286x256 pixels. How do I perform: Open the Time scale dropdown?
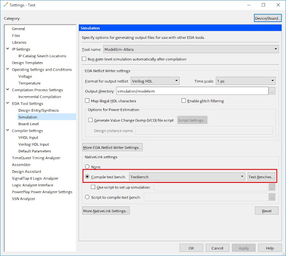point(245,81)
